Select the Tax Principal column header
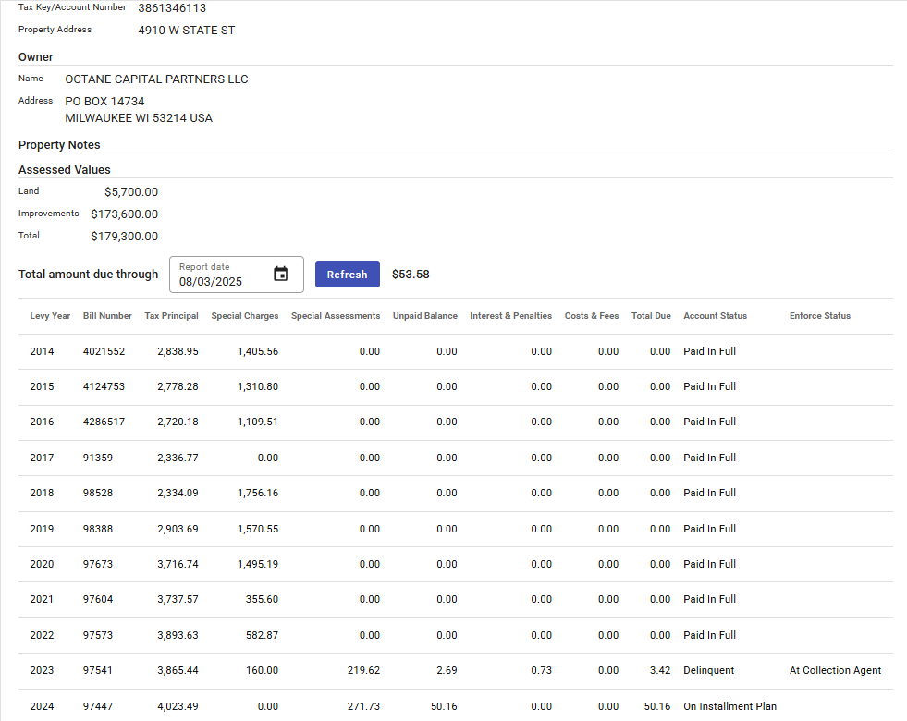 pos(171,316)
